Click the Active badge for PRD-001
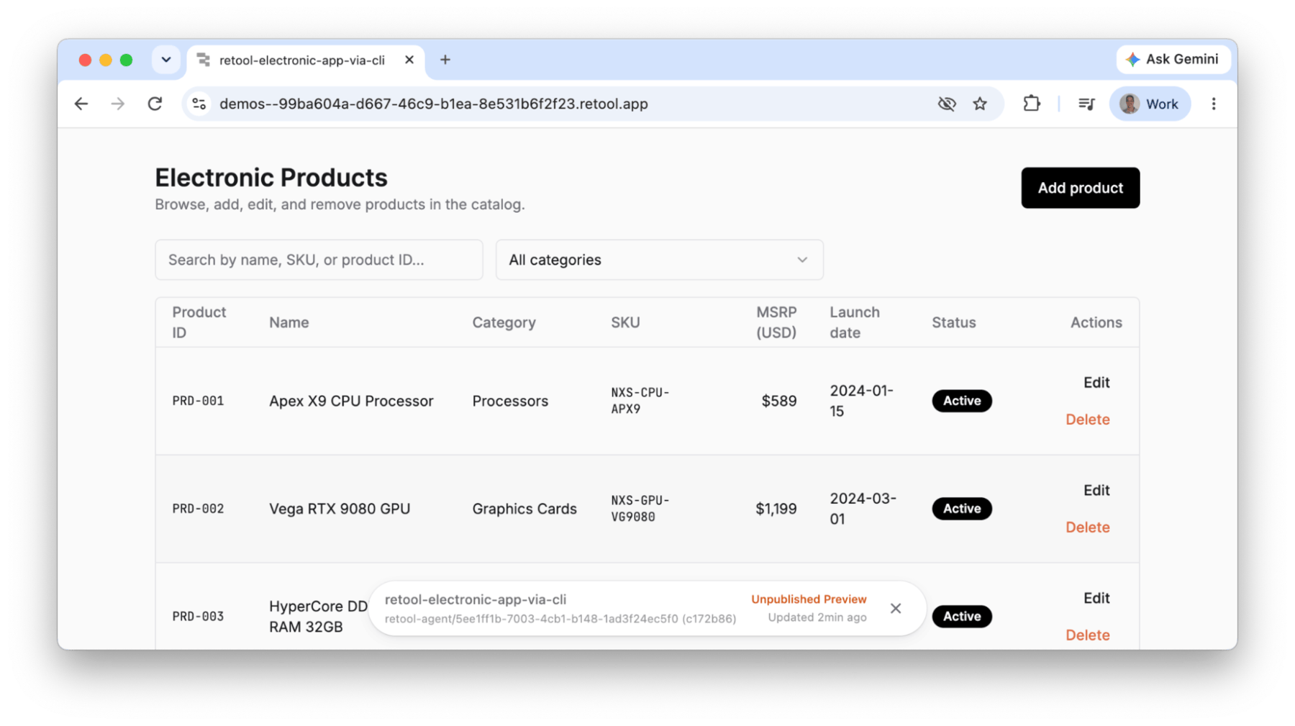The image size is (1295, 726). (962, 401)
